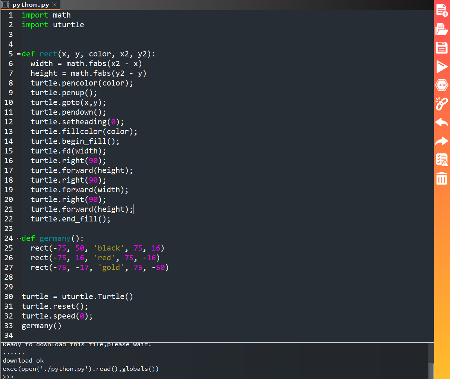This screenshot has height=379, width=450.
Task: Click 'turtle.fd(width);' line
Action: click(x=68, y=151)
